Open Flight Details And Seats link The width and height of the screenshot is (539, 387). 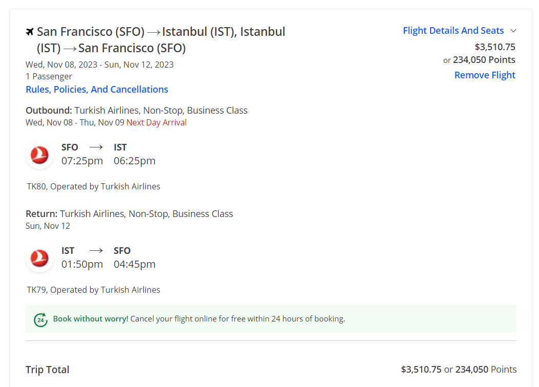453,31
